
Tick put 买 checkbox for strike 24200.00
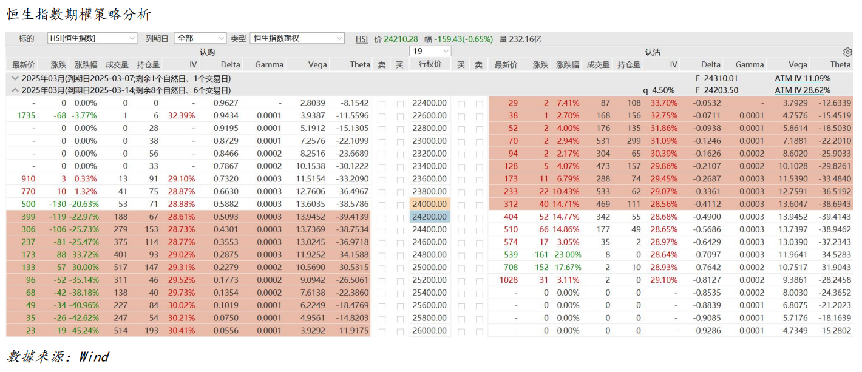click(x=461, y=217)
